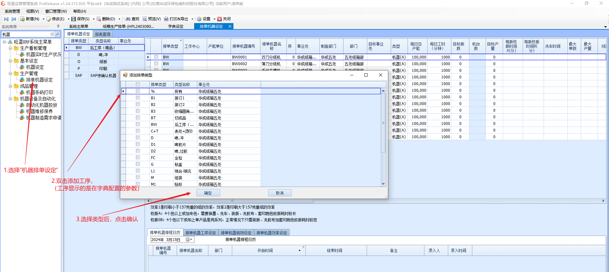This screenshot has width=609, height=272.
Task: Check the BT 切成品 row checkbox
Action: (x=138, y=118)
